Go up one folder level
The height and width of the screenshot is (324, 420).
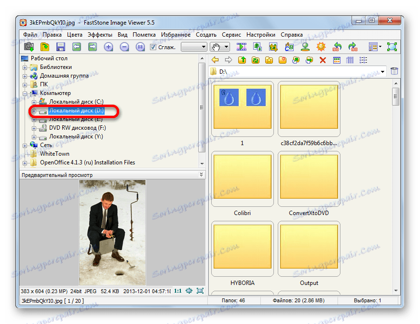click(x=242, y=60)
